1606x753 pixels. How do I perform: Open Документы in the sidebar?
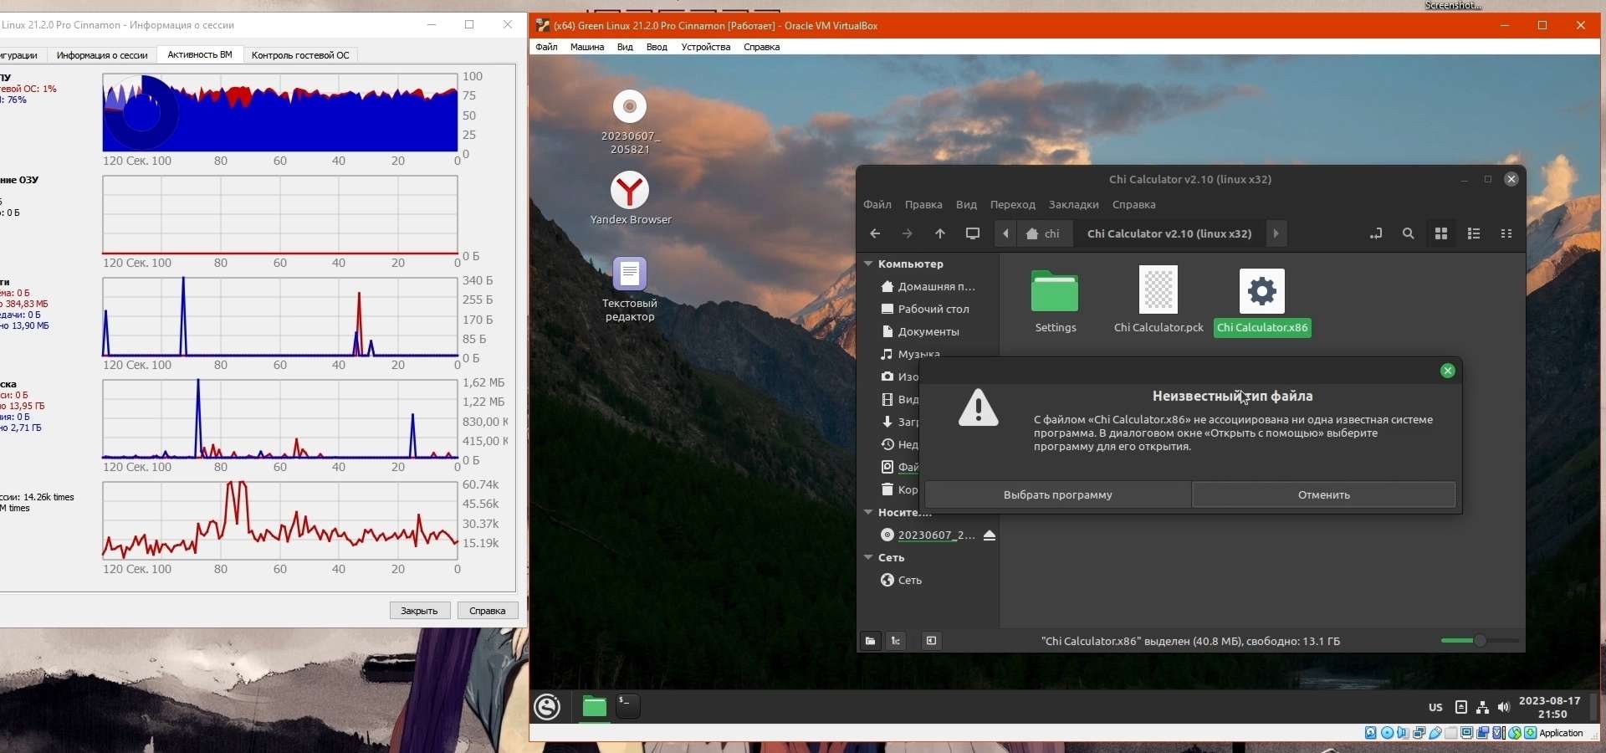(921, 332)
